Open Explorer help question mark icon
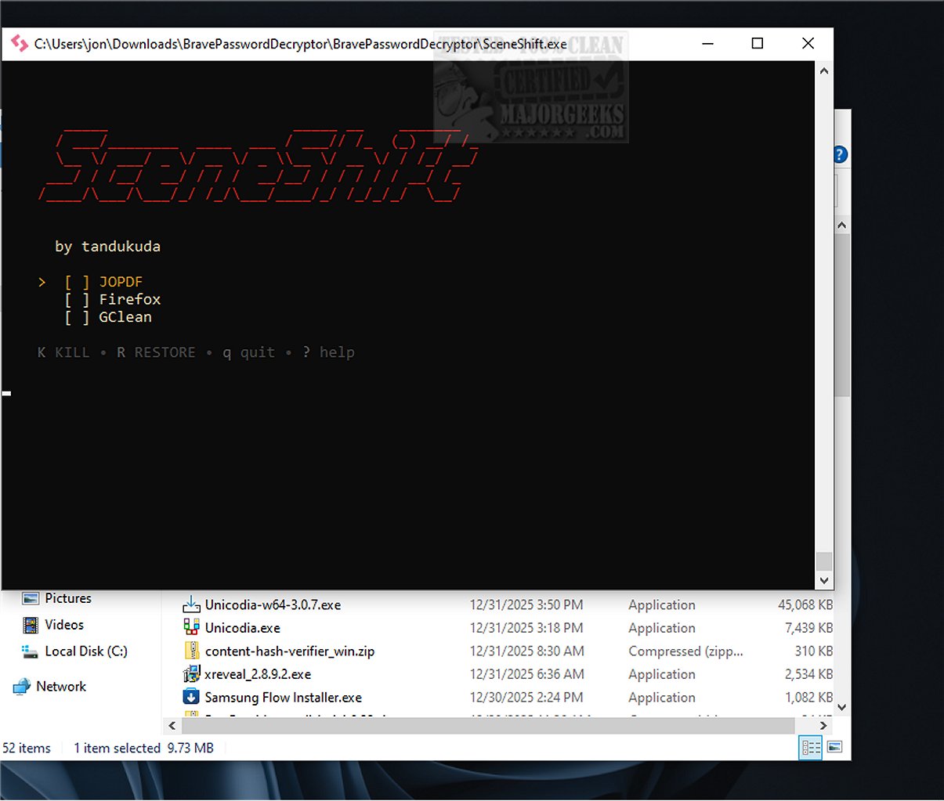Image resolution: width=944 pixels, height=801 pixels. tap(840, 154)
